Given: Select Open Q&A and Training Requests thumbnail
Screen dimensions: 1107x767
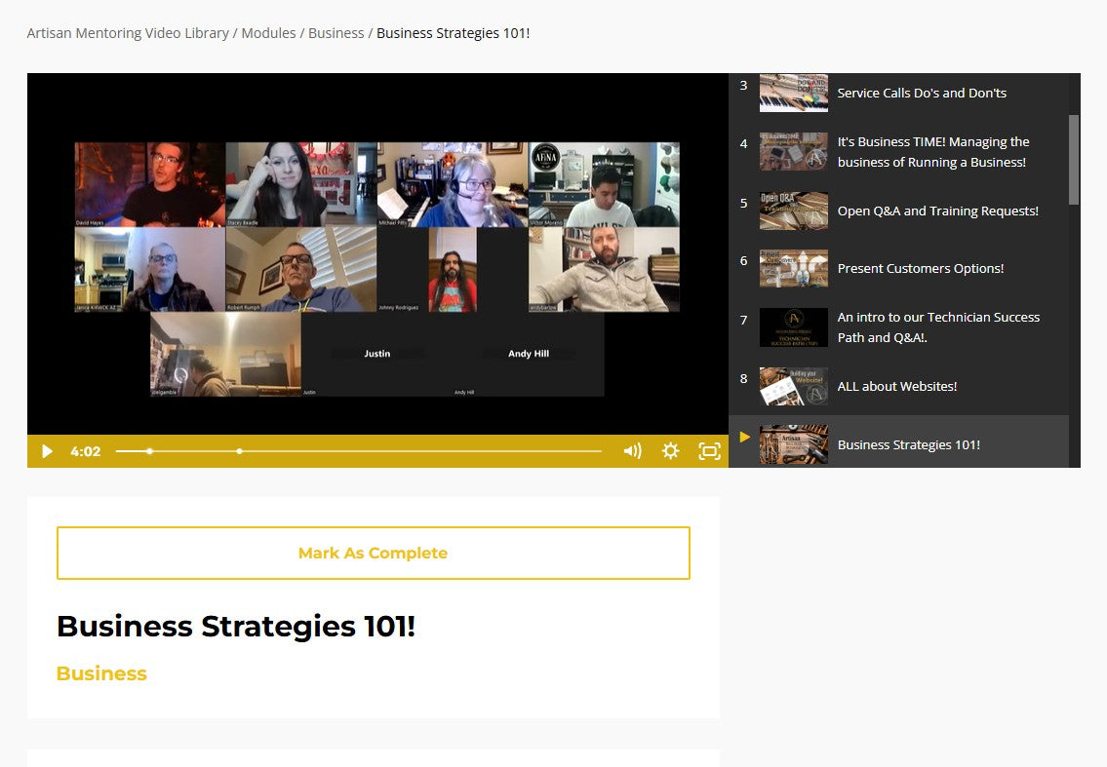Looking at the screenshot, I should coord(794,211).
